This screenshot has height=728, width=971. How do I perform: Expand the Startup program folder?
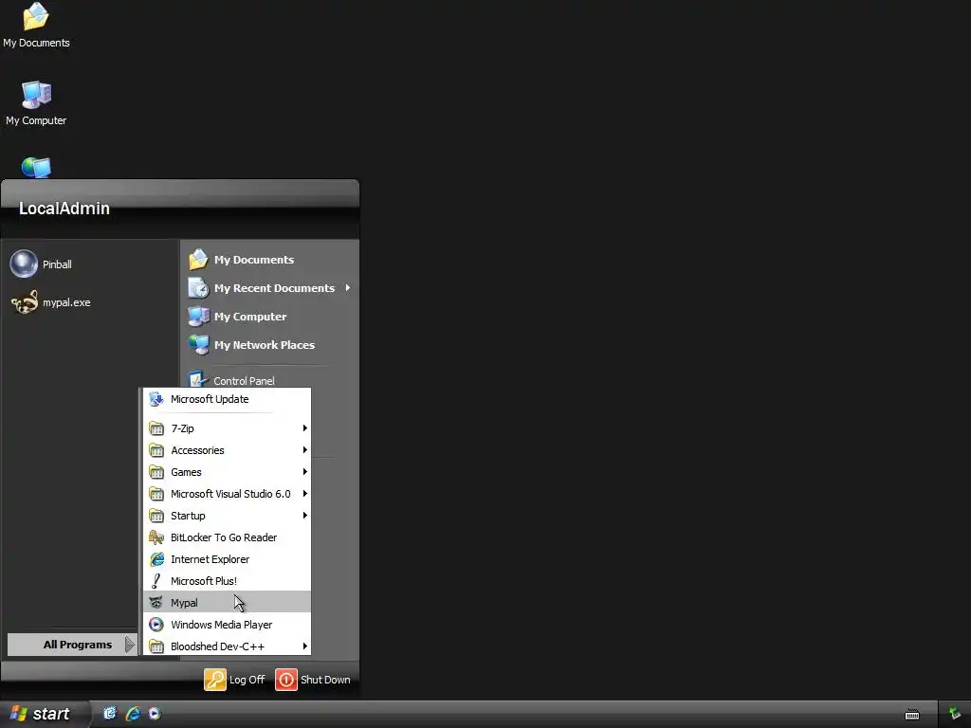[x=227, y=516]
